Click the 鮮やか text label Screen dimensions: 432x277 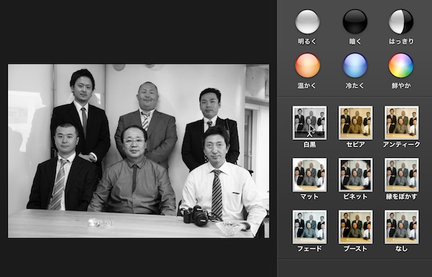[x=401, y=85]
